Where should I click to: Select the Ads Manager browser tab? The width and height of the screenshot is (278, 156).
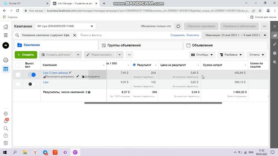point(75,3)
